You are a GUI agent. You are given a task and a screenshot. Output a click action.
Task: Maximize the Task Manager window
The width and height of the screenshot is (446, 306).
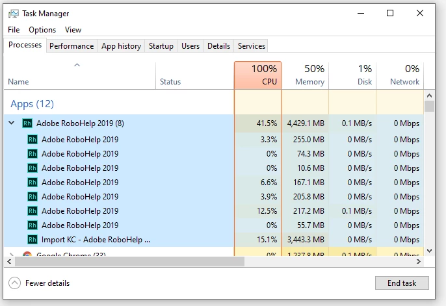pos(390,13)
